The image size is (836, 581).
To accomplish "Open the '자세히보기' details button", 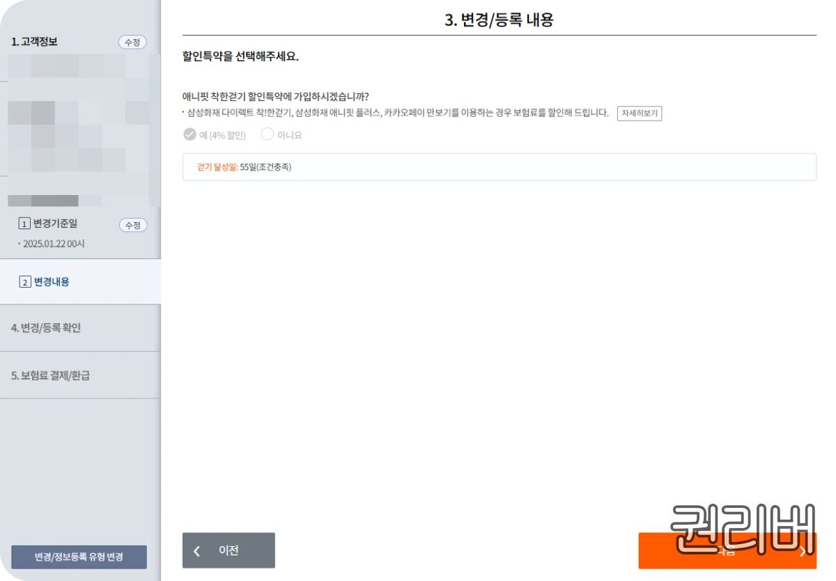I will (x=640, y=114).
